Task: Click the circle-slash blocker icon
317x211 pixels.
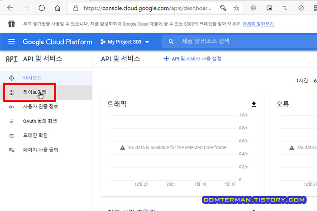Action: pos(301,8)
